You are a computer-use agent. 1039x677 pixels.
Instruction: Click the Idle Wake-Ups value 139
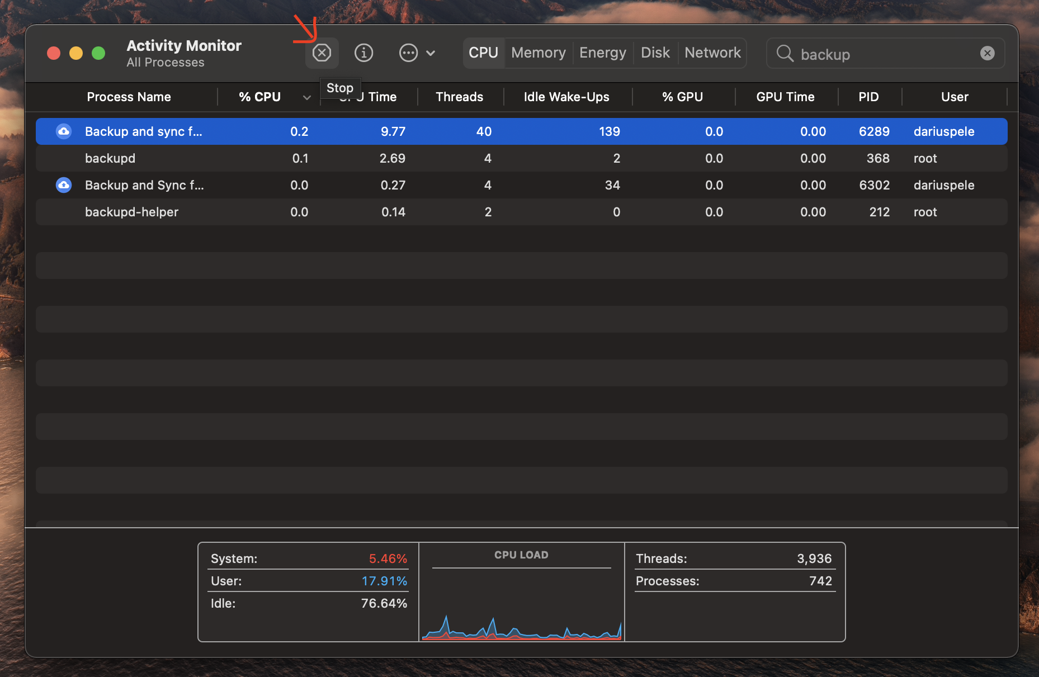coord(610,131)
